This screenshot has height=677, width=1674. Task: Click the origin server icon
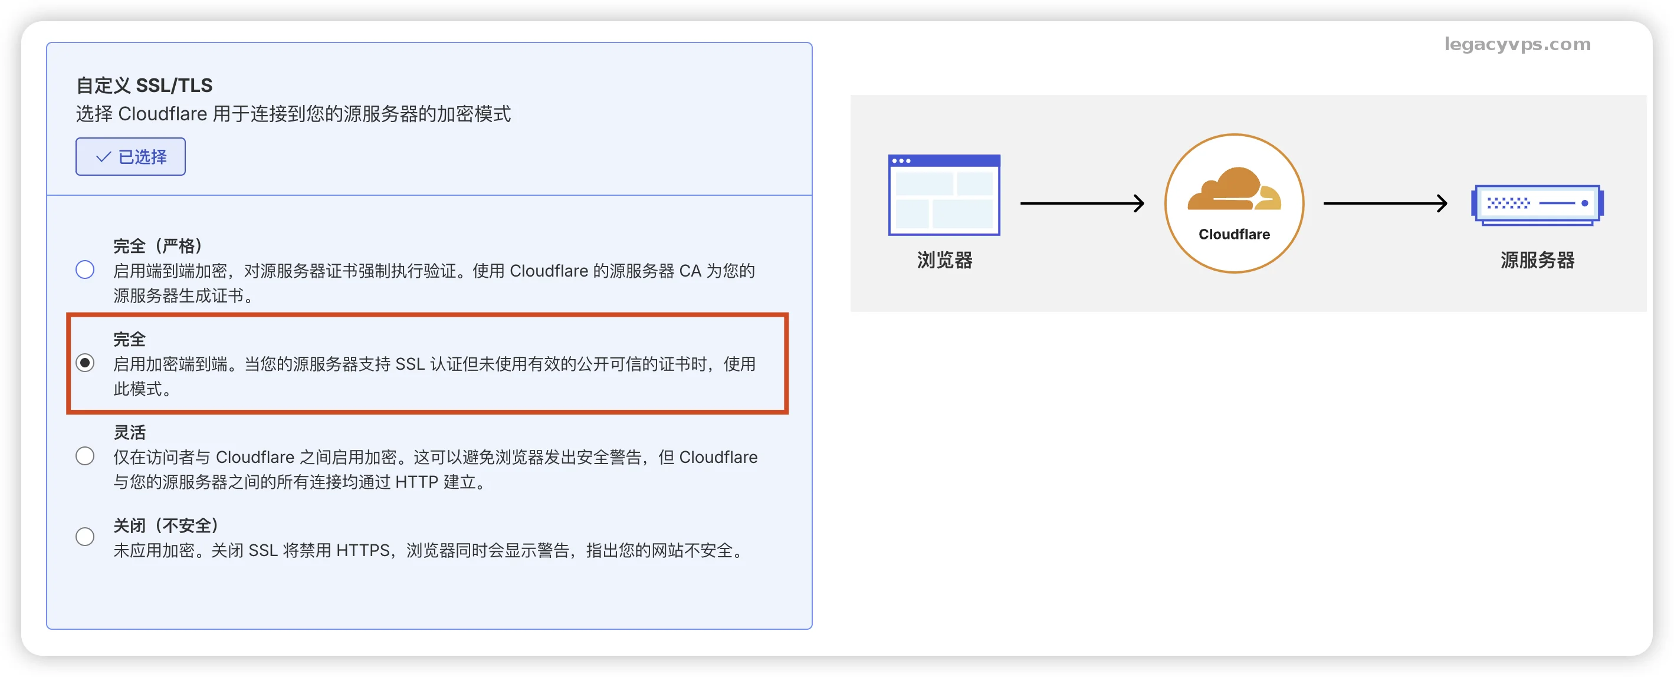click(x=1537, y=204)
